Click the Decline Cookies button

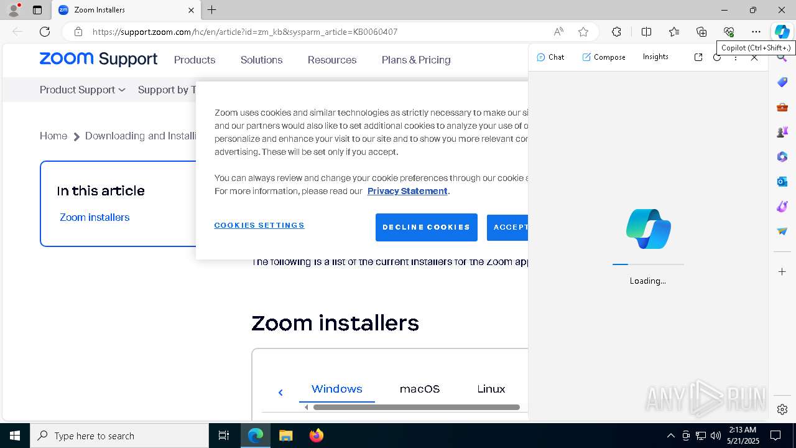(x=427, y=227)
